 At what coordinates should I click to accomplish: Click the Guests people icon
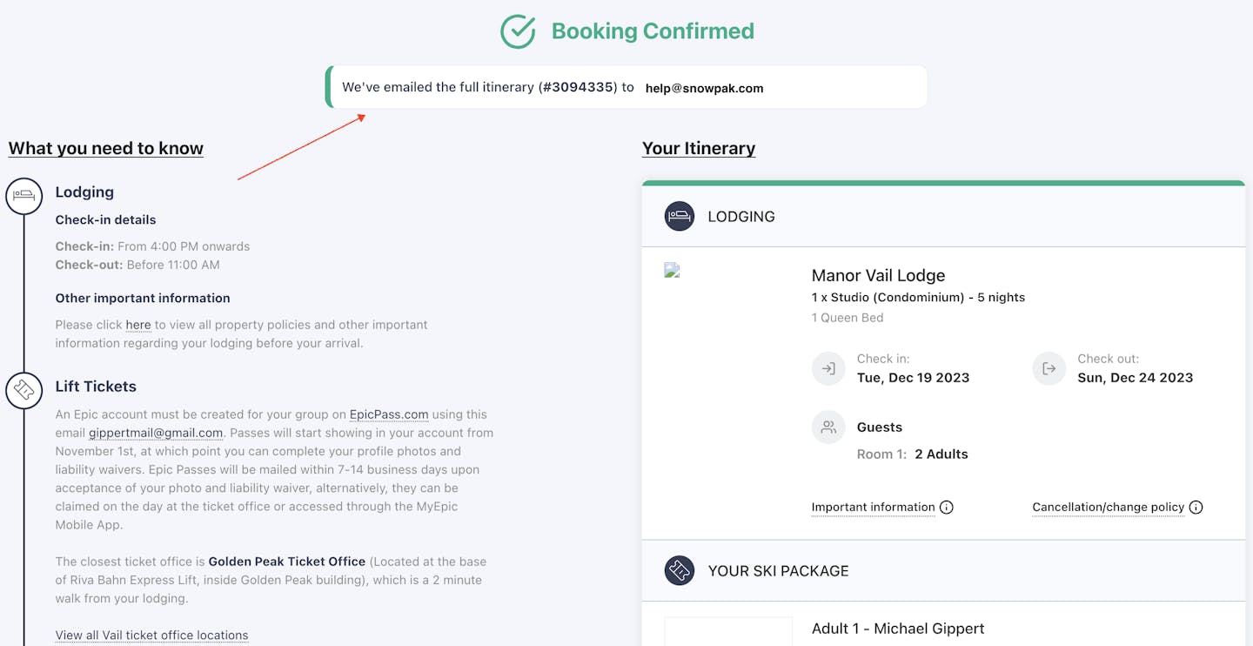coord(828,427)
